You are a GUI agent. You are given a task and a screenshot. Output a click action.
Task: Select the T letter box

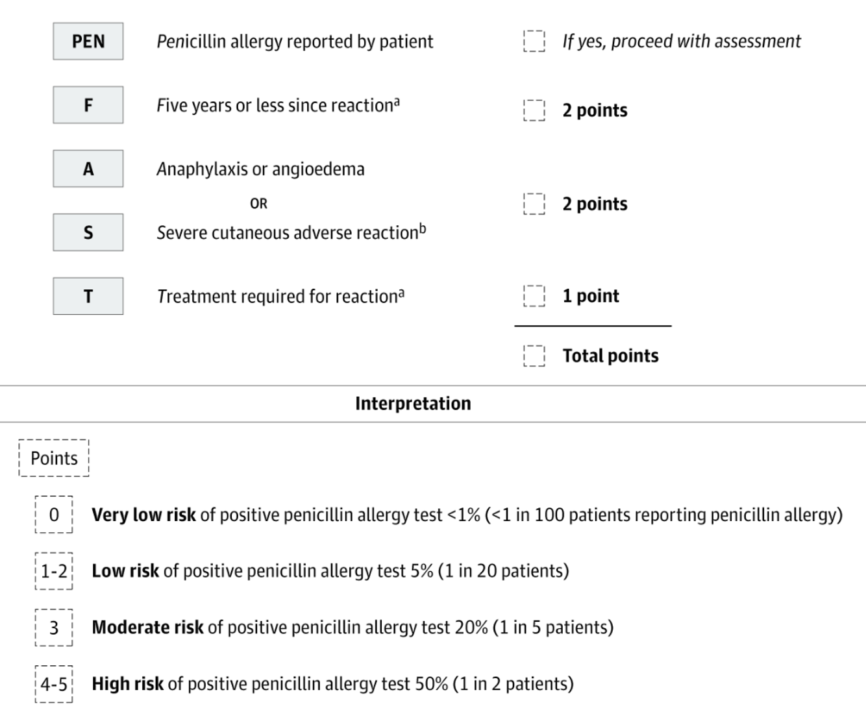[x=88, y=296]
